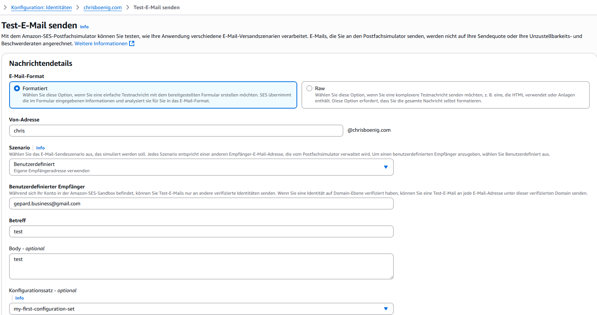This screenshot has height=315, width=597.
Task: Expand the Konfigurationssatz dropdown arrow
Action: pos(385,309)
